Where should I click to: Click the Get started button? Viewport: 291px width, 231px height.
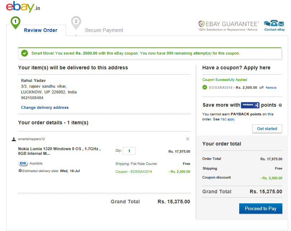coord(267,129)
